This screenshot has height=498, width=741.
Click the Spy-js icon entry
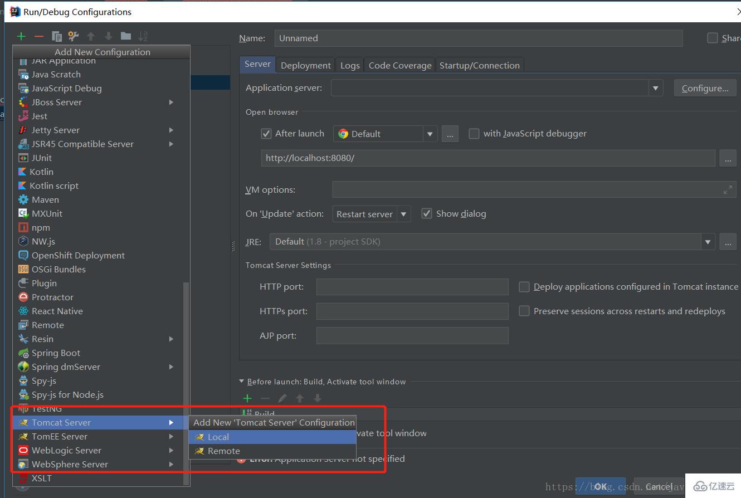pyautogui.click(x=23, y=380)
